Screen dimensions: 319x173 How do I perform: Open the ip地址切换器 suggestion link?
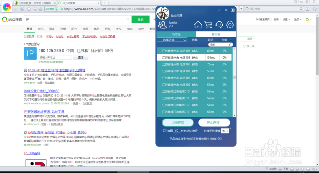[x=108, y=37]
